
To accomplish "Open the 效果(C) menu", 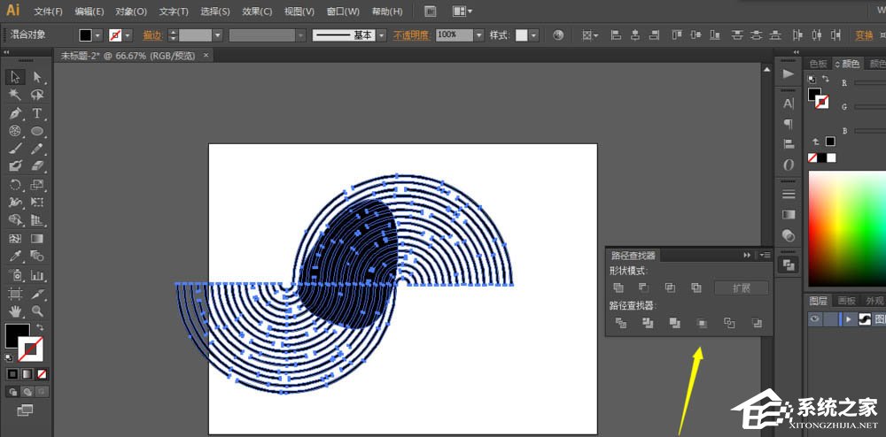I will coord(257,11).
